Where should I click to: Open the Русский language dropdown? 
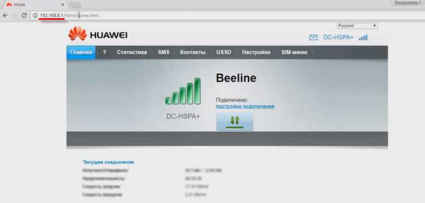(x=357, y=25)
